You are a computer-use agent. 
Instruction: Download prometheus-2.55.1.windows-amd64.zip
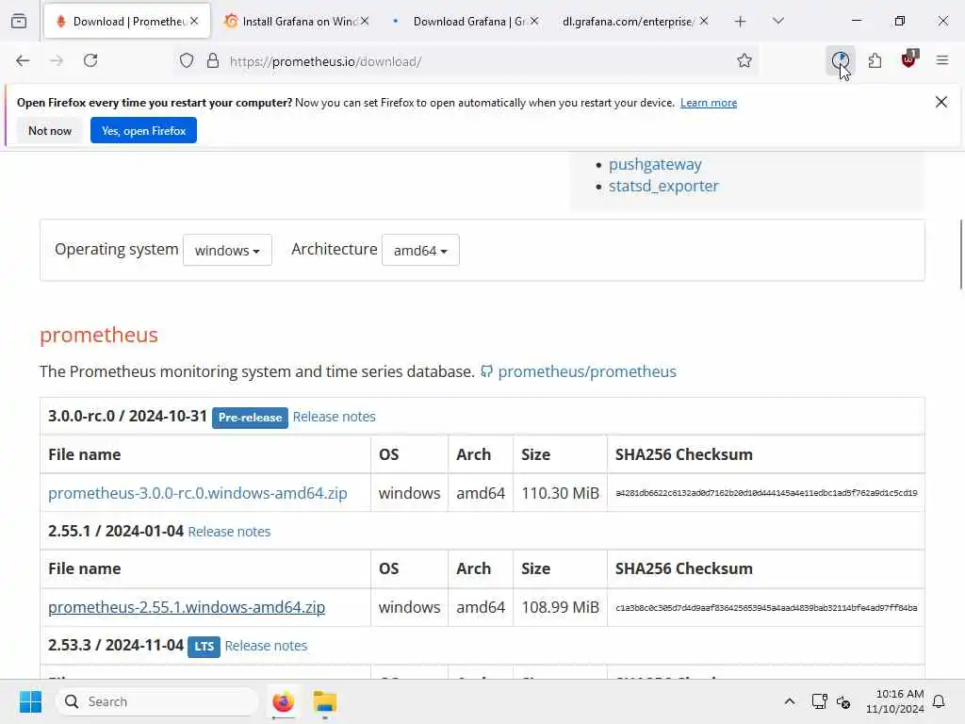(x=187, y=607)
